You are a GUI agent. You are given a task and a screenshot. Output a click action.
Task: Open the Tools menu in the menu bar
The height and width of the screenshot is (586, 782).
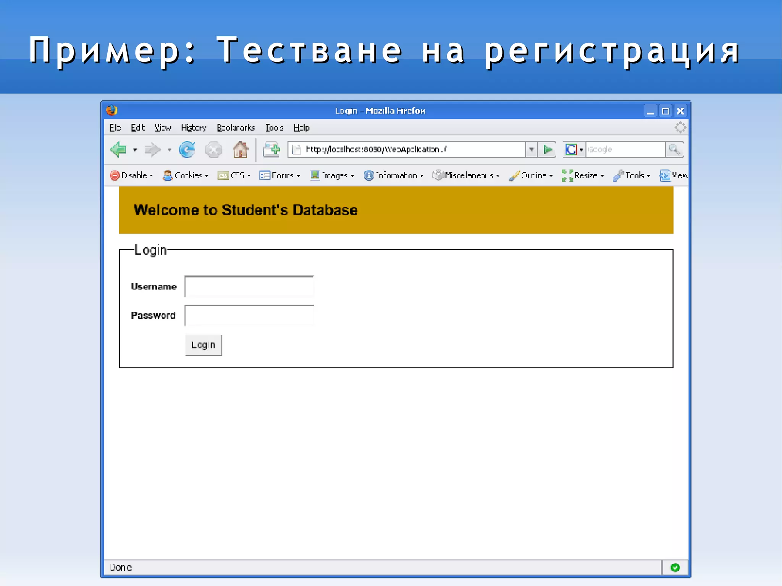(x=274, y=128)
